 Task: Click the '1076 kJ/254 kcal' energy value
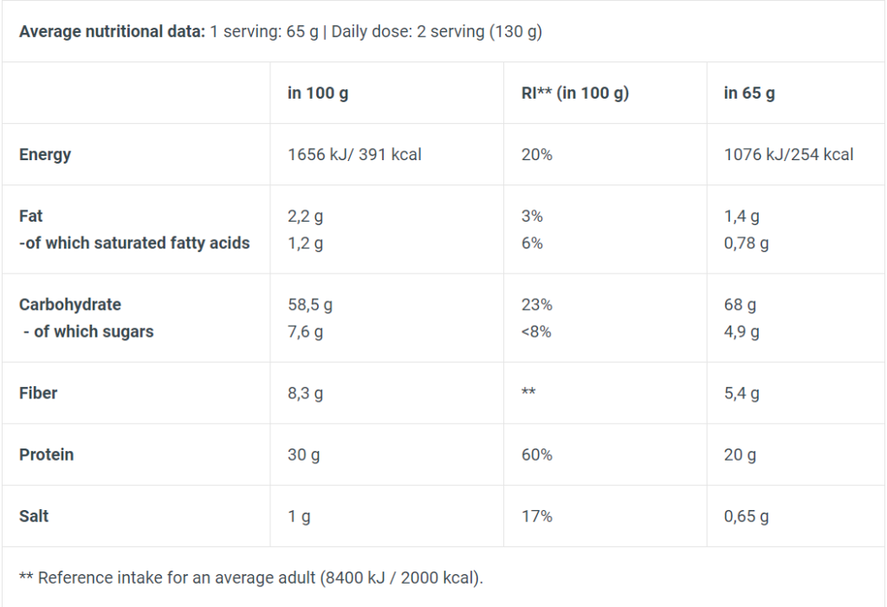pos(788,155)
